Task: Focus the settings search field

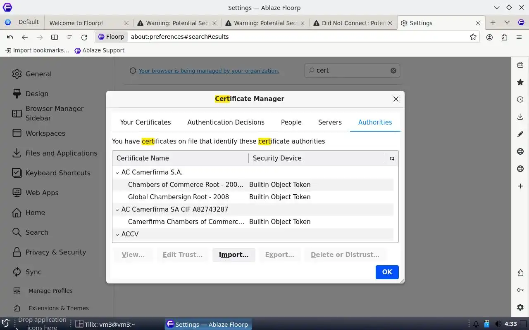Action: pos(351,71)
